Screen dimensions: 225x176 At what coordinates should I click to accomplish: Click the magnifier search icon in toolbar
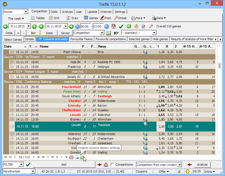(x=151, y=27)
